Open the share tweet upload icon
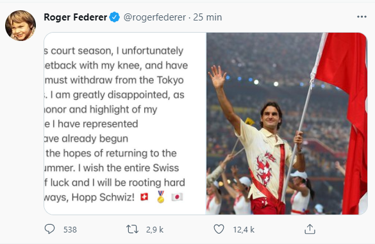This screenshot has height=244, width=375. coord(310,229)
